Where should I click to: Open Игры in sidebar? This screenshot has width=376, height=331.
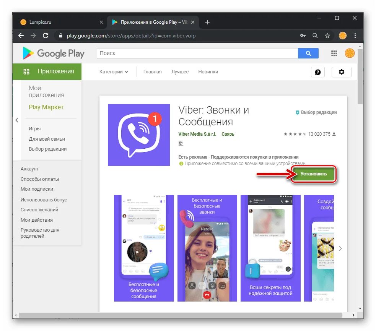tap(34, 129)
